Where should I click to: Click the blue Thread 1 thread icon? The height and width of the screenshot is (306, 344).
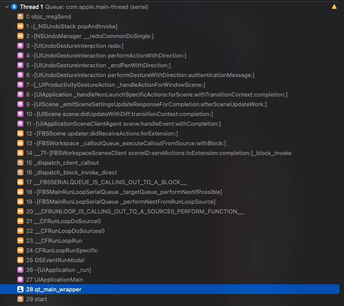click(14, 7)
